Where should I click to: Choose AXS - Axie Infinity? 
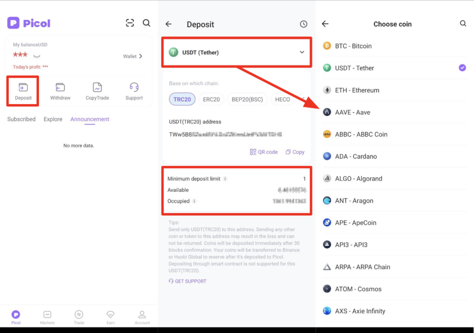click(x=395, y=311)
